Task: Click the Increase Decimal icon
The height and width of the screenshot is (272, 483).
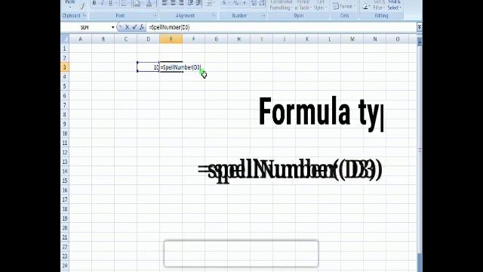Action: coord(254,3)
